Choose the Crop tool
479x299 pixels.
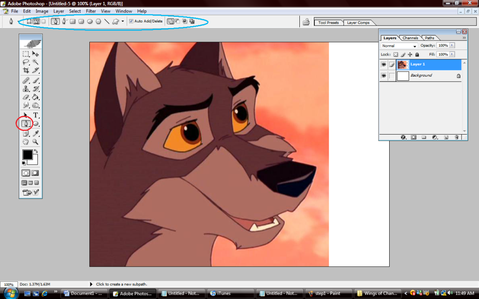26,71
